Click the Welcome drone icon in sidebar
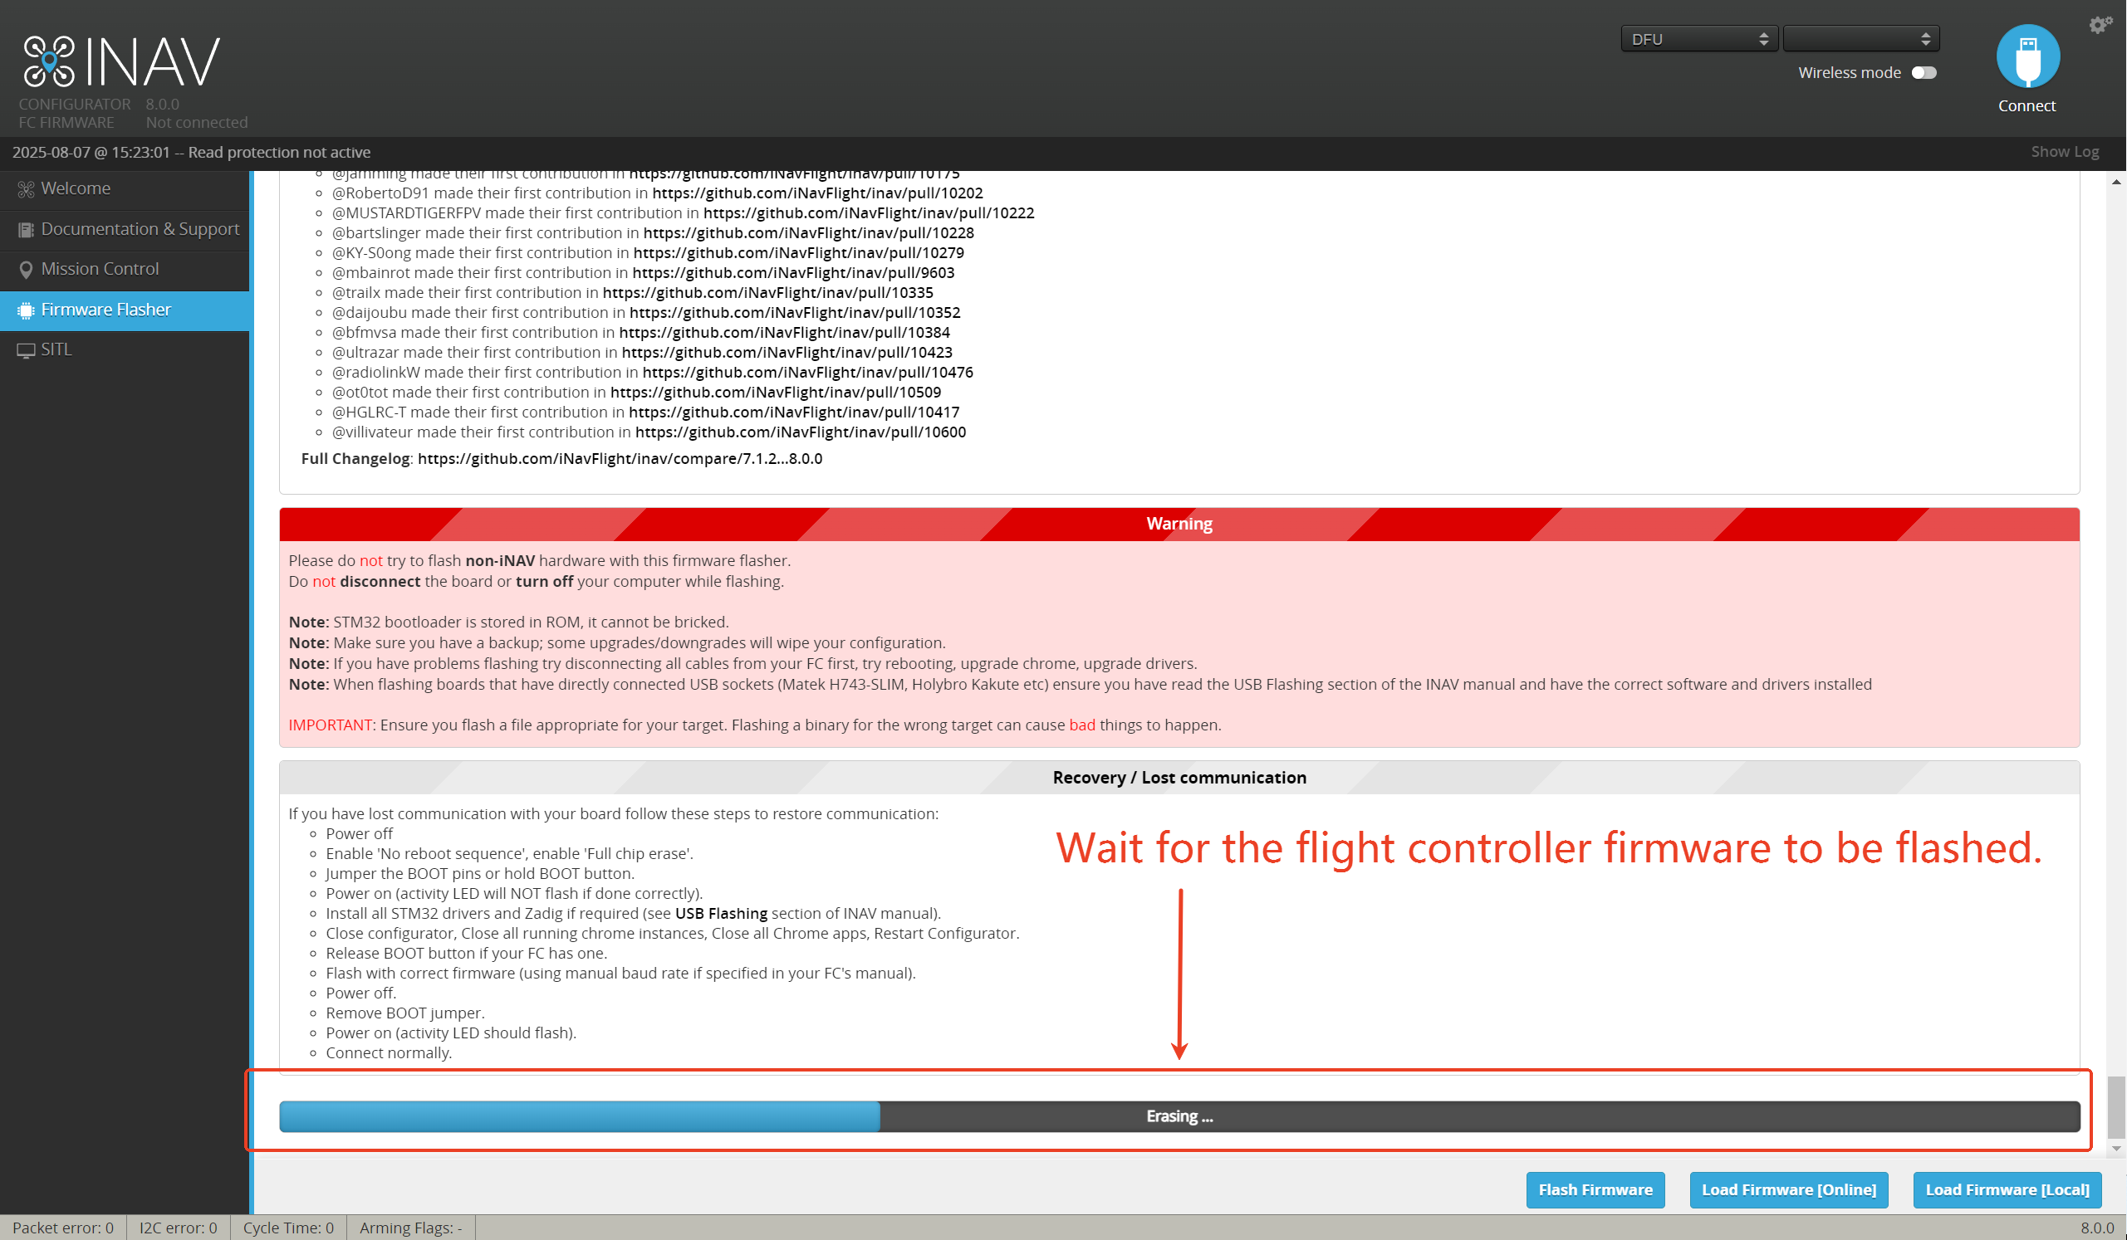Screen dimensions: 2127x1240 [27, 189]
